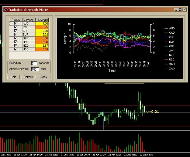Screen dimensions: 190x157
Task: Select the AUD currency cell
Action: pos(29,23)
